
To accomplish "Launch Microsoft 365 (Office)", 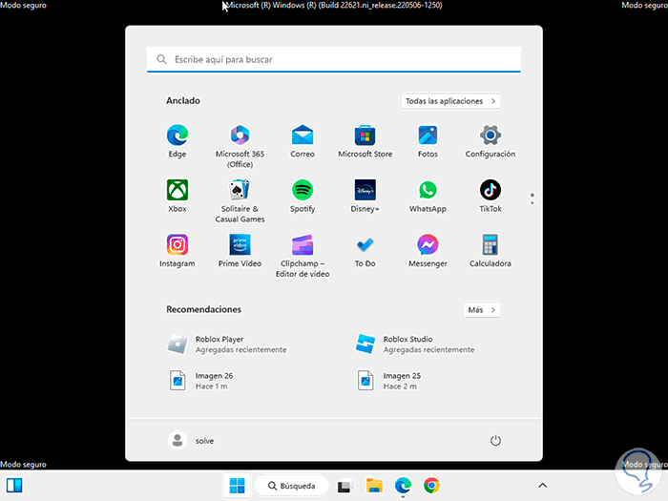I will pos(240,146).
